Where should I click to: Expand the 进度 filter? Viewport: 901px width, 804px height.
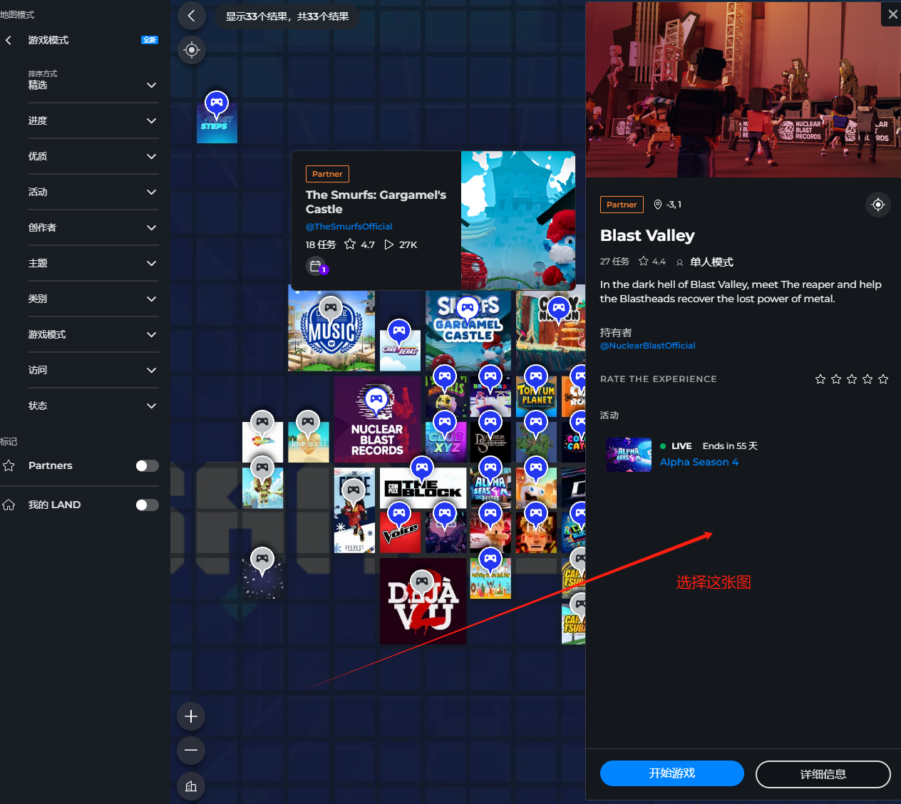pyautogui.click(x=93, y=120)
